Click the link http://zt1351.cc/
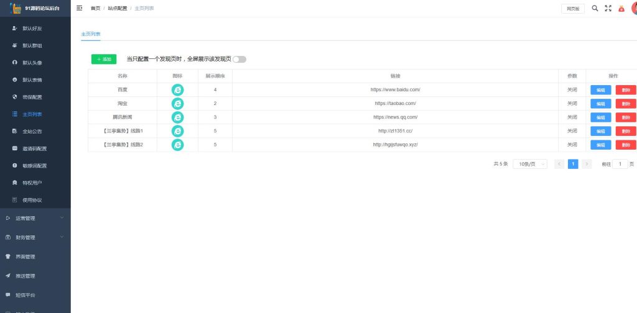 click(x=395, y=131)
